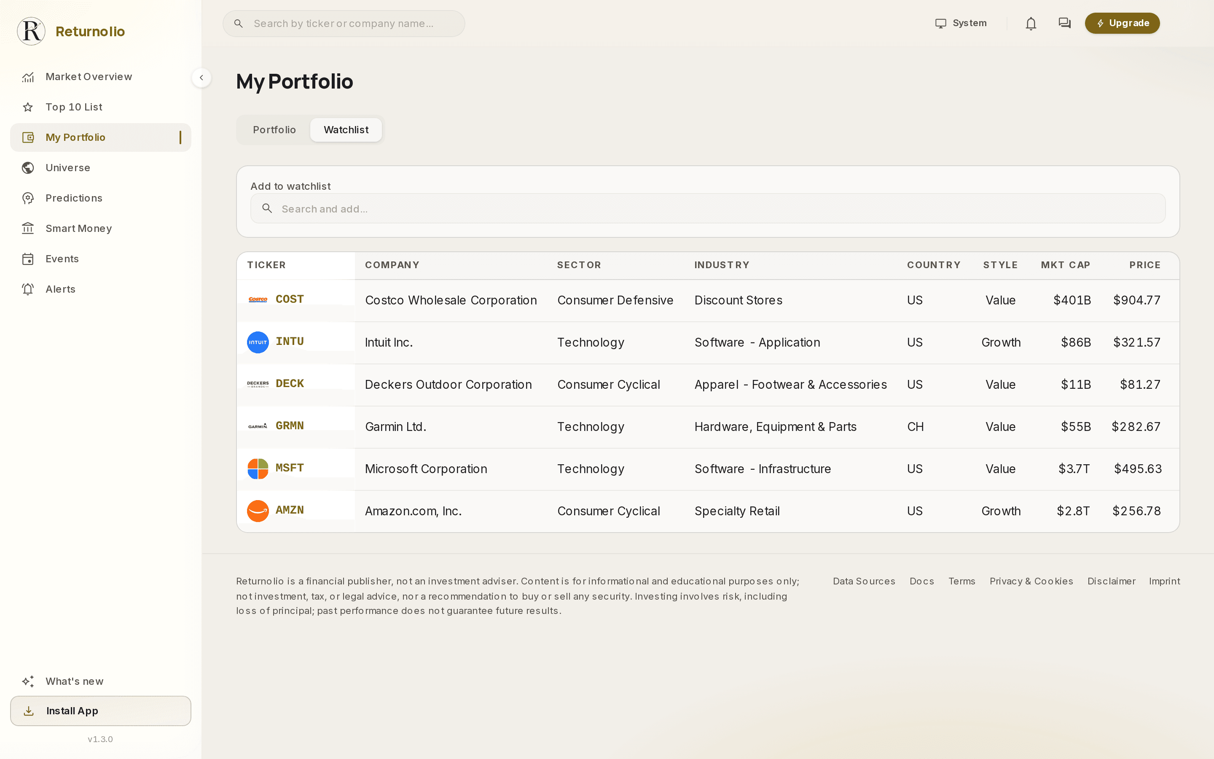Image resolution: width=1214 pixels, height=759 pixels.
Task: Open the System theme selector
Action: coord(961,23)
